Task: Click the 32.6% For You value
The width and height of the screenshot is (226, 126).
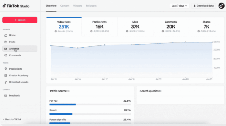Action: pos(127,101)
